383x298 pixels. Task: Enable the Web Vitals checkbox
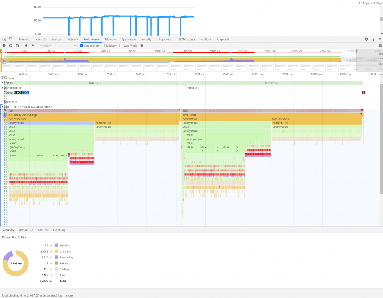point(122,45)
